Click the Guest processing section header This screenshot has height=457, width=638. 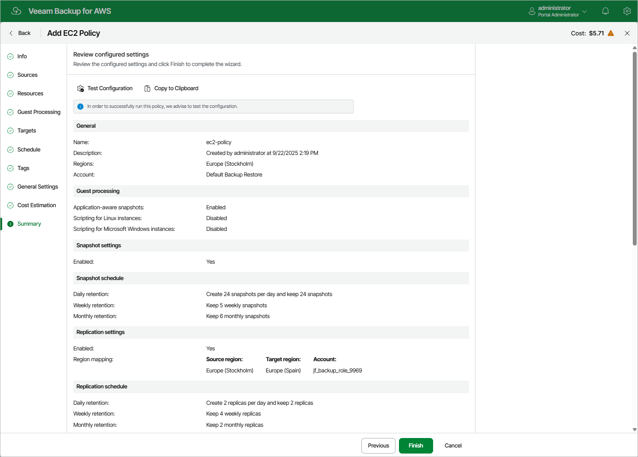pos(271,191)
